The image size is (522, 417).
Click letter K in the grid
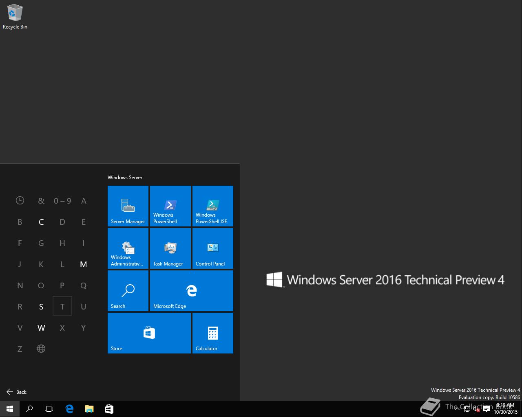click(41, 264)
